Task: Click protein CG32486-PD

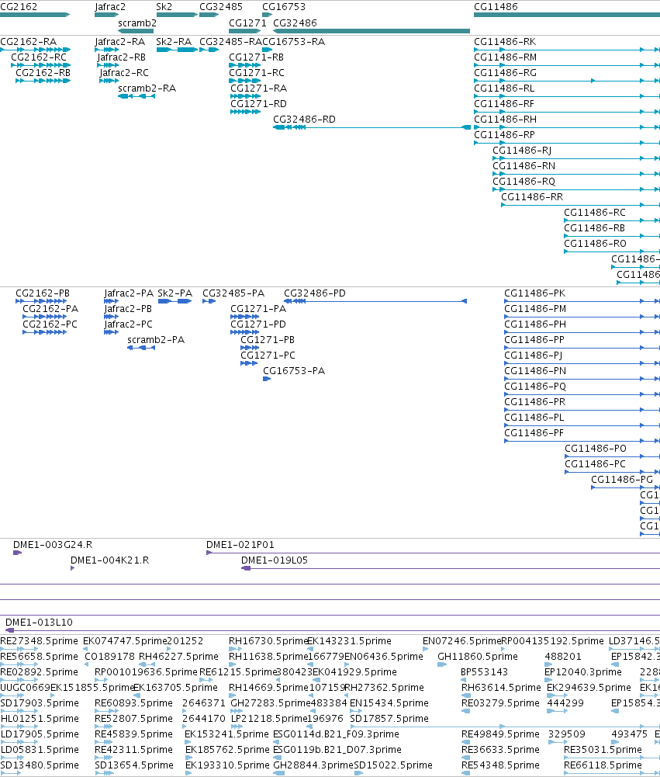Action: point(315,293)
